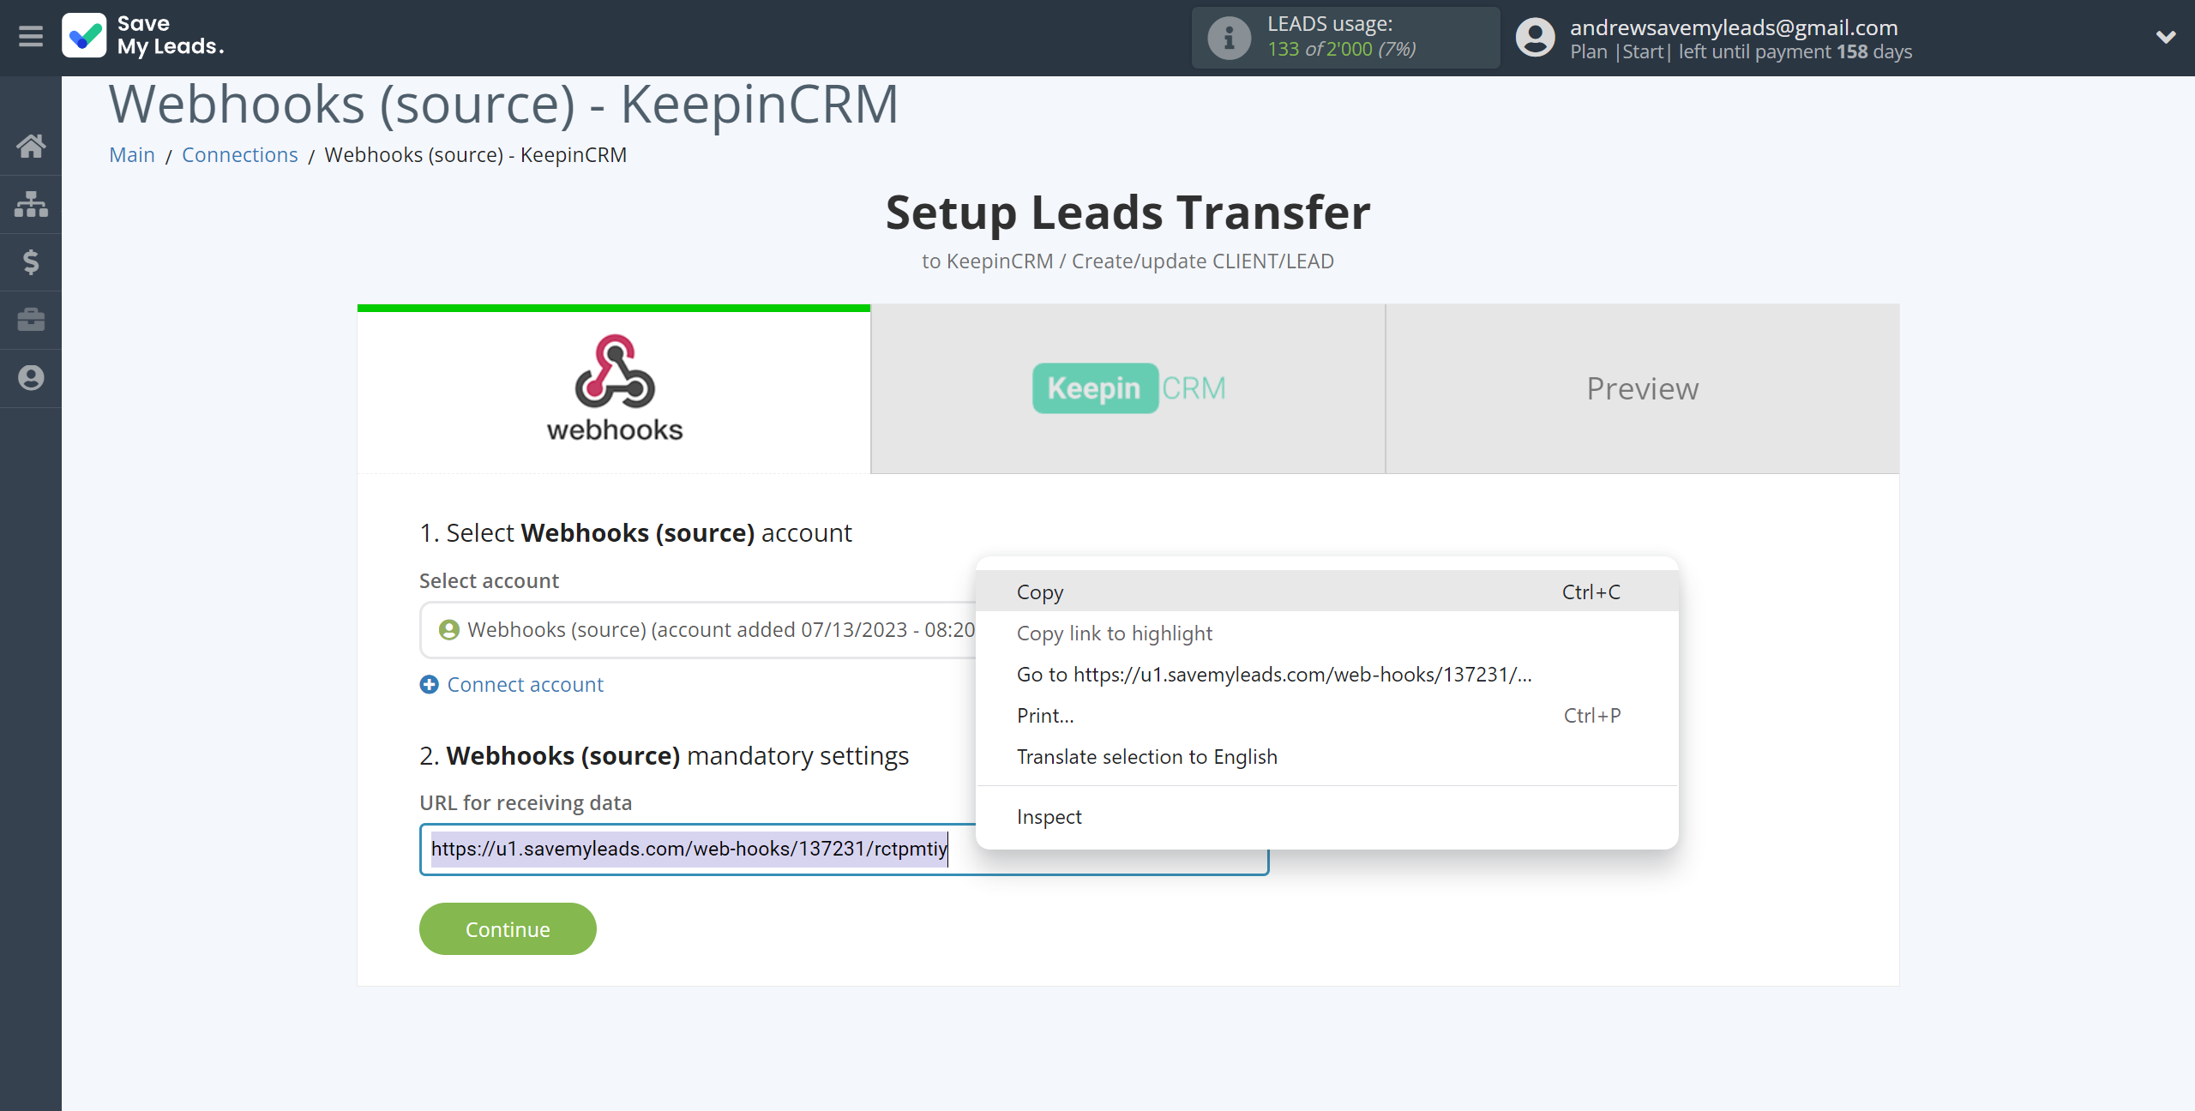Click the KeepinCRM logo icon

click(1128, 387)
